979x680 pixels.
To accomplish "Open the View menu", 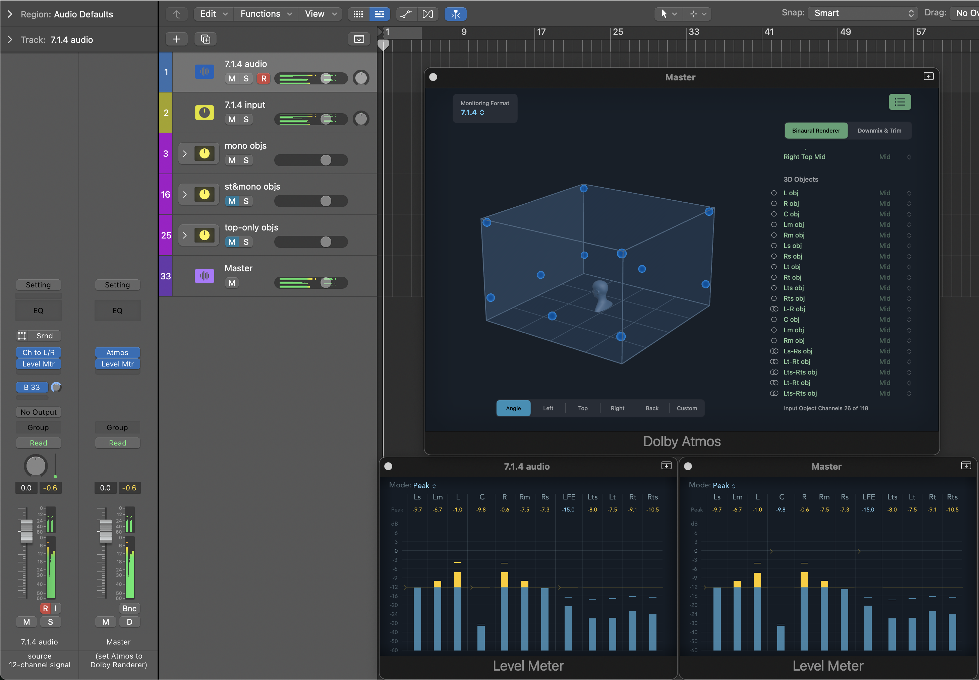I will pos(321,14).
